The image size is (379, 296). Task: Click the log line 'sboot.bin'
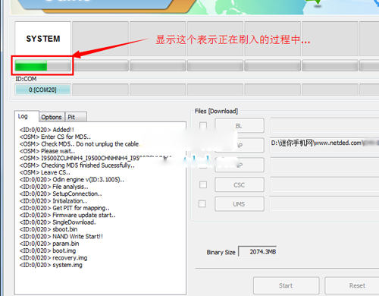pyautogui.click(x=49, y=229)
